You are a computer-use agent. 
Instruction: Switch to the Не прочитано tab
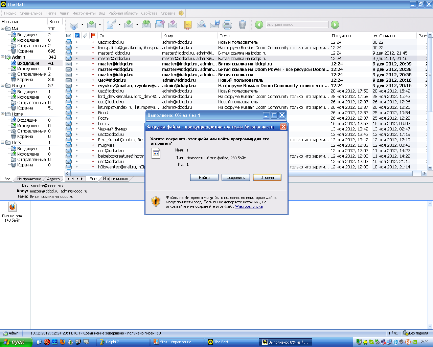coord(29,179)
